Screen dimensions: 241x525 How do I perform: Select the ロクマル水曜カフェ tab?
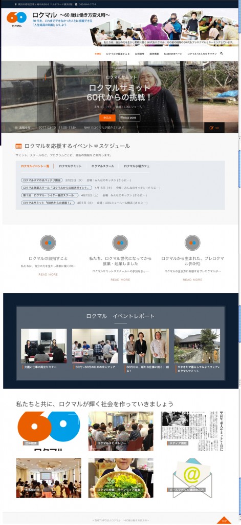coord(137,166)
